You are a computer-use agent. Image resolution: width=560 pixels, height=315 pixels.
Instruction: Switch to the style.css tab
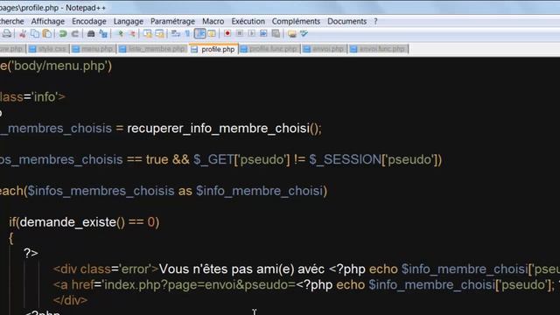[48, 49]
